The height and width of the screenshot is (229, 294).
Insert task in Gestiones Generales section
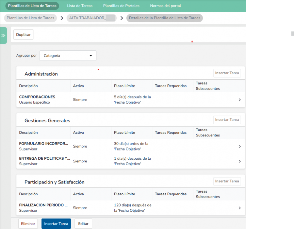pyautogui.click(x=227, y=120)
